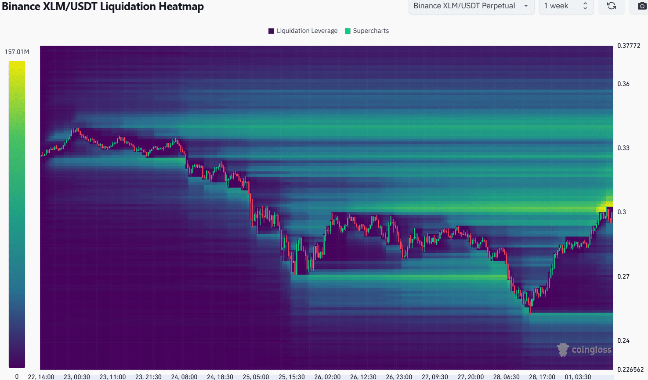This screenshot has height=380, width=648.
Task: Click the 27, 20:00 time label
Action: pos(471,376)
